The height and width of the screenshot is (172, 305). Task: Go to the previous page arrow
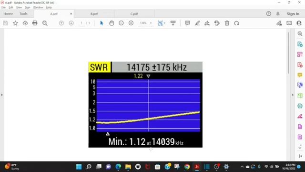61,23
